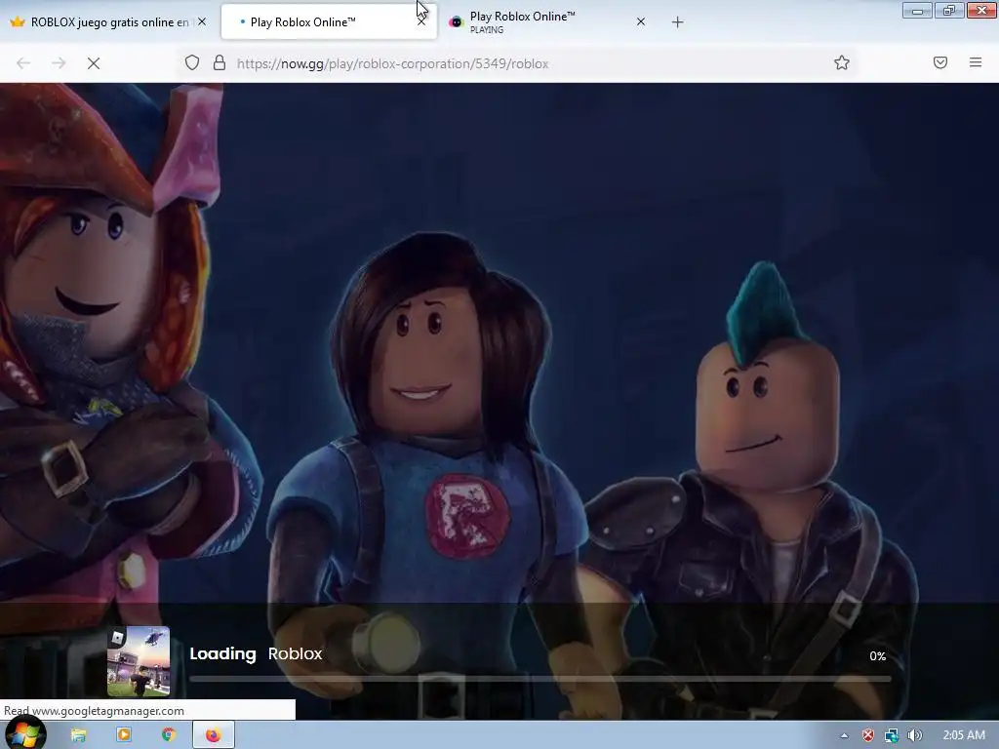
Task: Minimize the Firefox window
Action: pyautogui.click(x=917, y=10)
